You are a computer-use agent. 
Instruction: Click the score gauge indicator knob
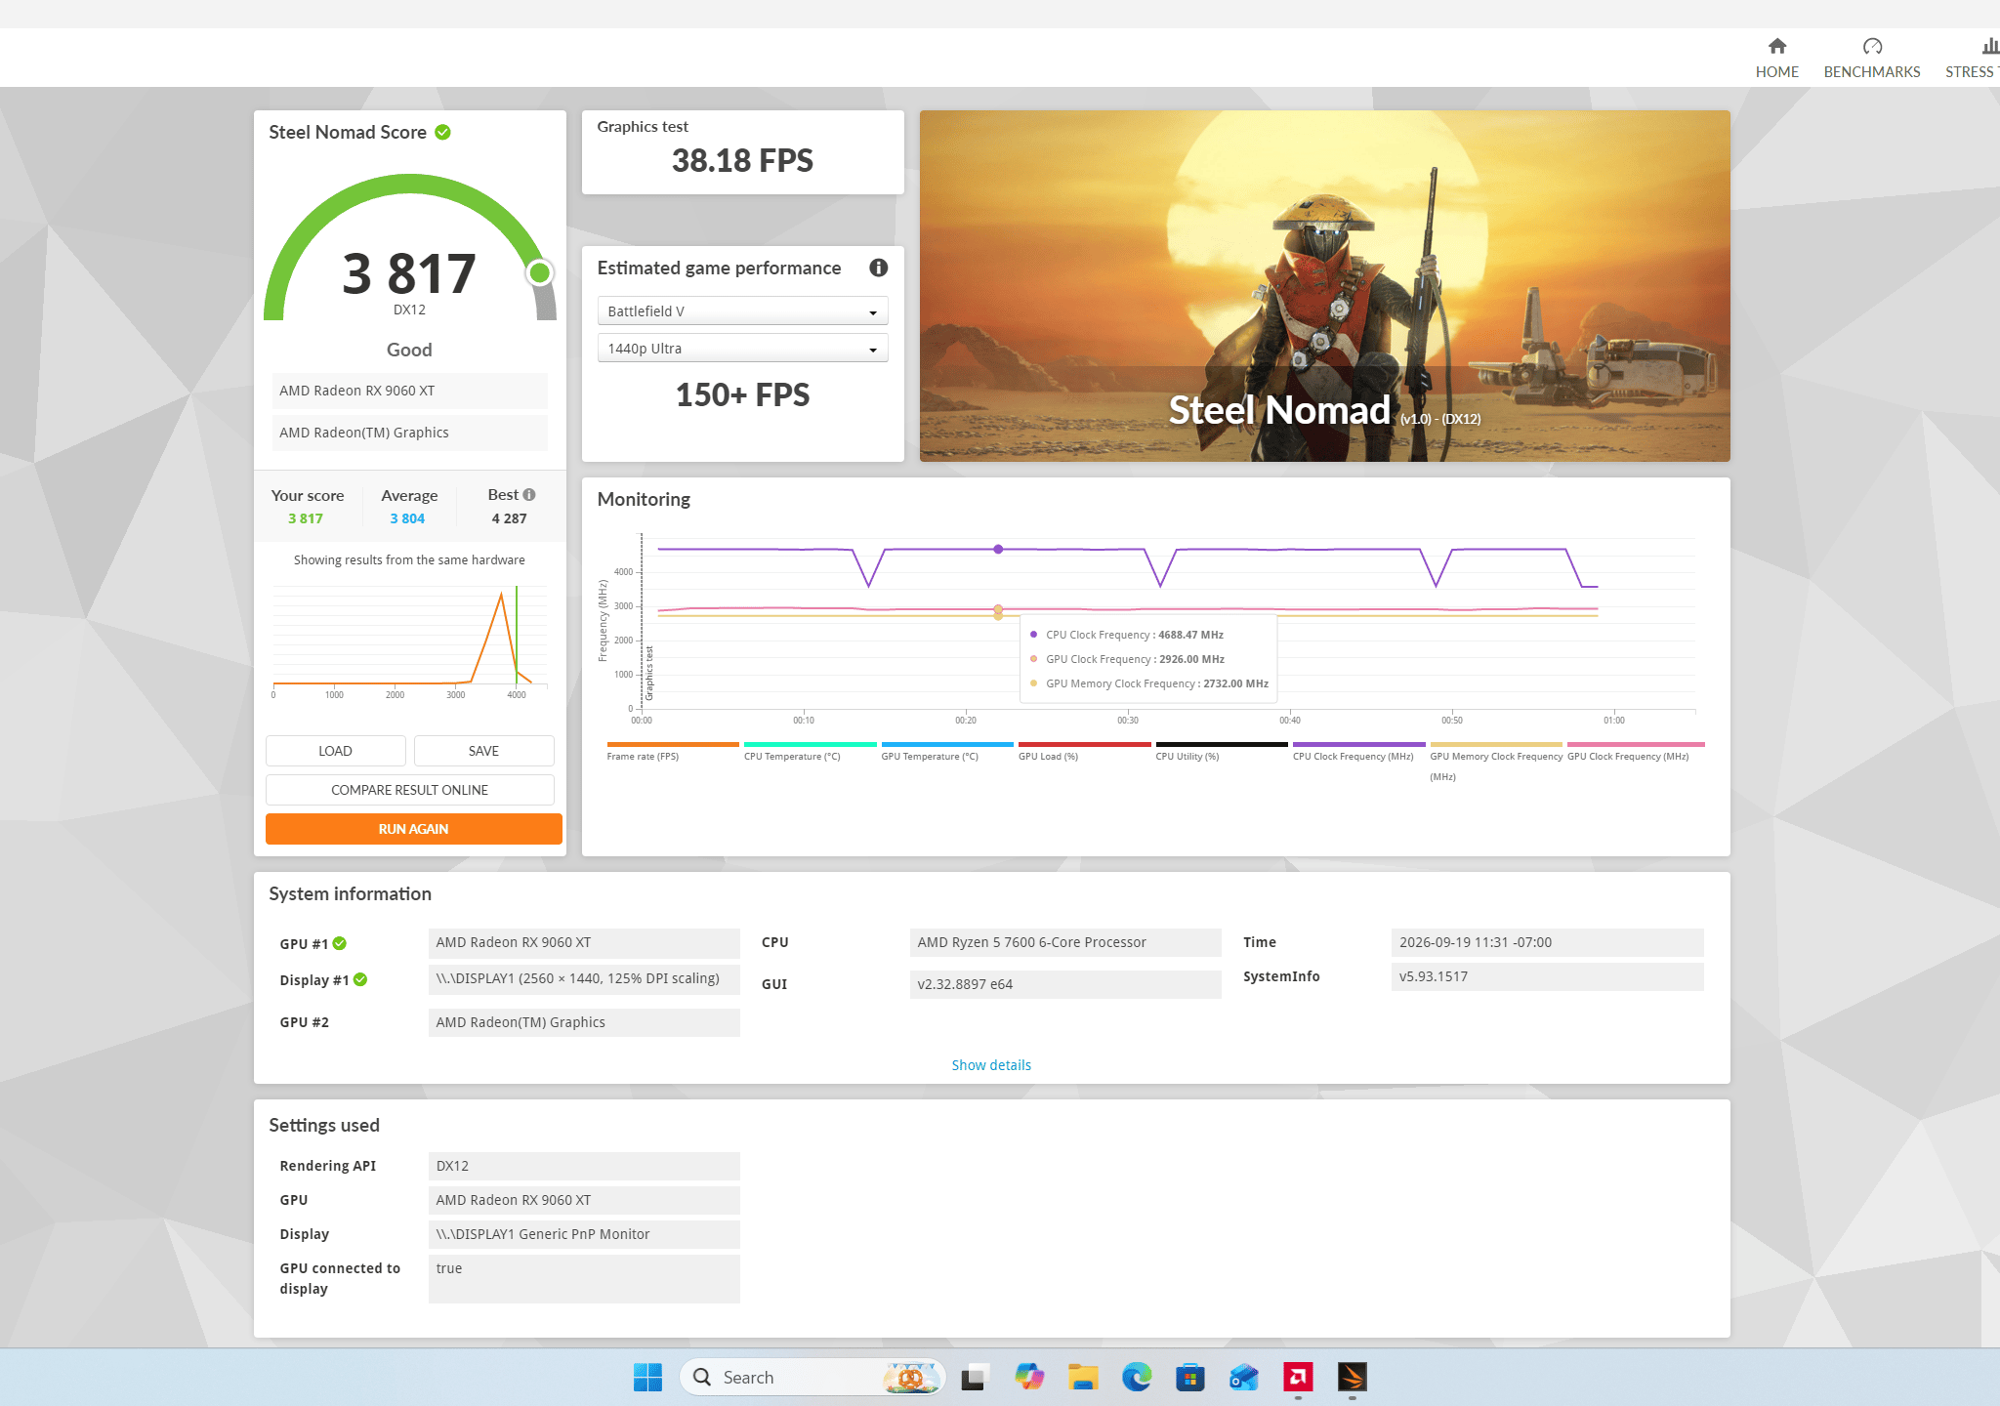(x=539, y=272)
